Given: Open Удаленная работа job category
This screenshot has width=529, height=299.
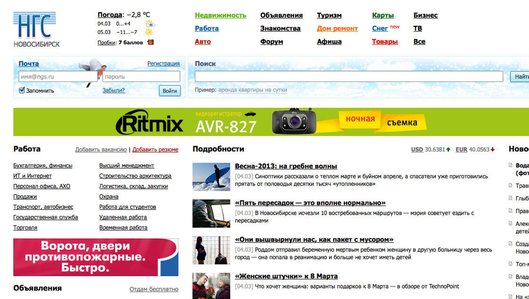Looking at the screenshot, I should (x=123, y=217).
